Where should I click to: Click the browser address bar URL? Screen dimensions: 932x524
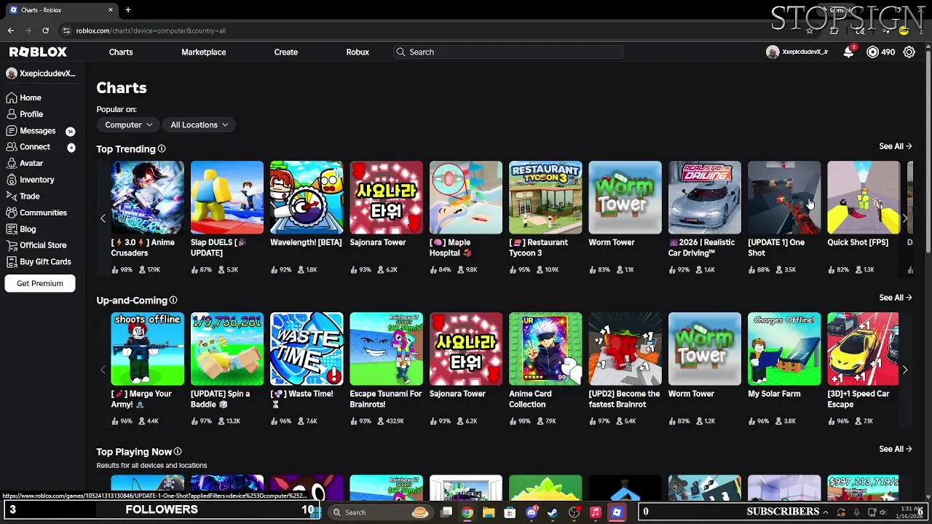(151, 31)
